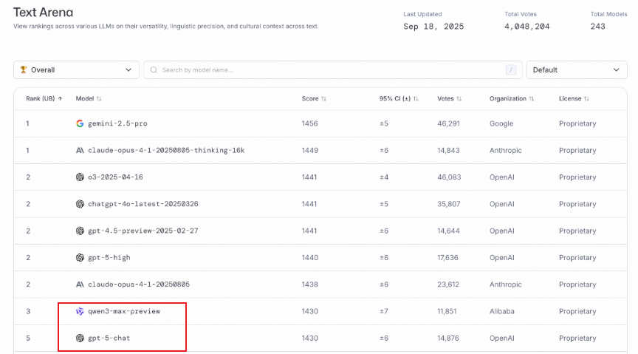Click the votes value 35,807
The width and height of the screenshot is (638, 354).
449,204
